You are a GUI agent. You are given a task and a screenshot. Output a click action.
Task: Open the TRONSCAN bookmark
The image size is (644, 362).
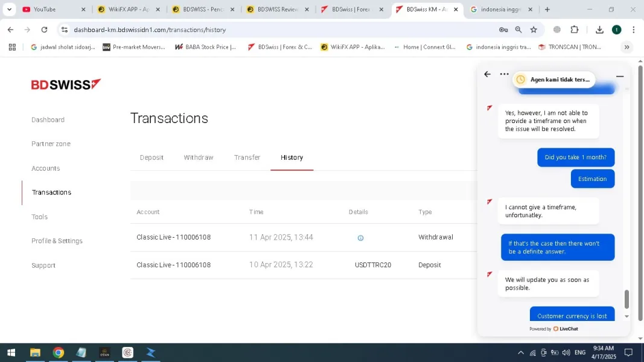[570, 47]
